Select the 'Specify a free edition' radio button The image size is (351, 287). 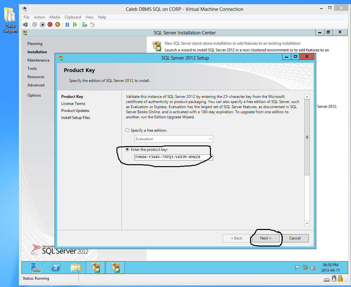coord(127,130)
